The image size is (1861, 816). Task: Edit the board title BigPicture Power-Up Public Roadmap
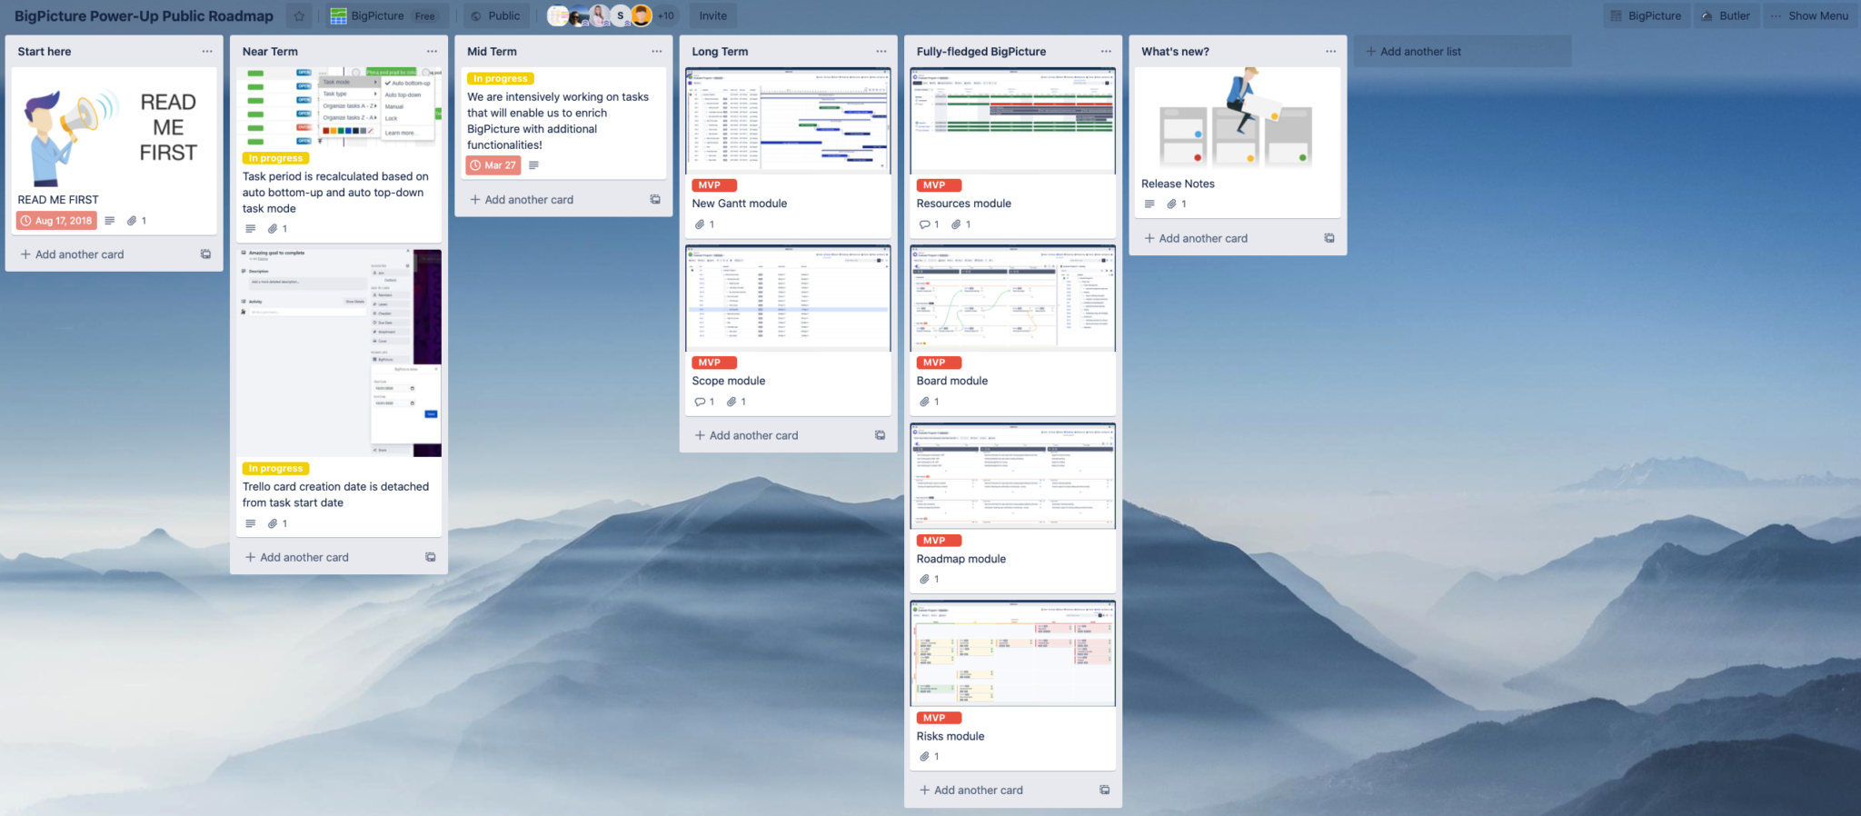(x=144, y=15)
